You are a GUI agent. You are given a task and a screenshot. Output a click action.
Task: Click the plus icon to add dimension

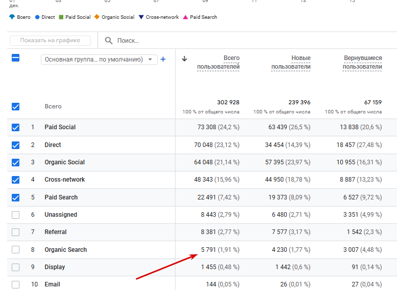[x=163, y=60]
